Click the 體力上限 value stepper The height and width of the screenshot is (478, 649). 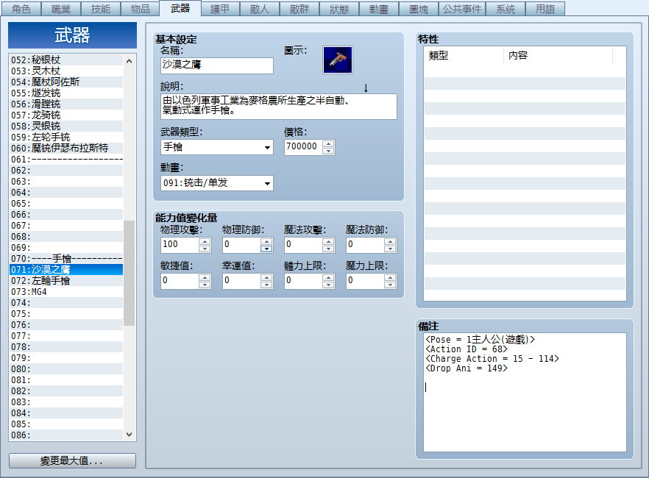click(x=310, y=281)
